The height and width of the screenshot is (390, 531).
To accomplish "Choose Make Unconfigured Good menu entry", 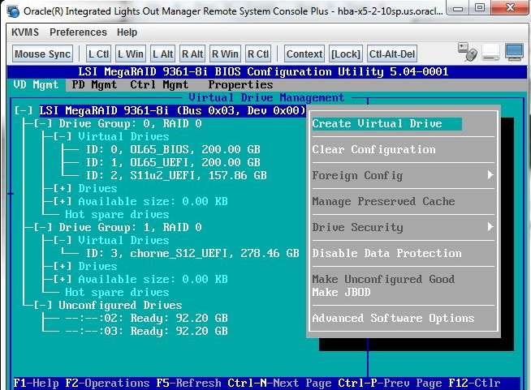I will [383, 280].
